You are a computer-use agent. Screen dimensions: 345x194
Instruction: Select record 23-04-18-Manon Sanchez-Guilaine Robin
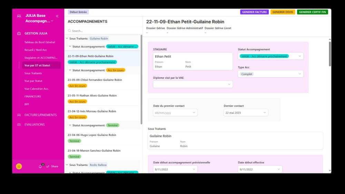tap(102, 153)
